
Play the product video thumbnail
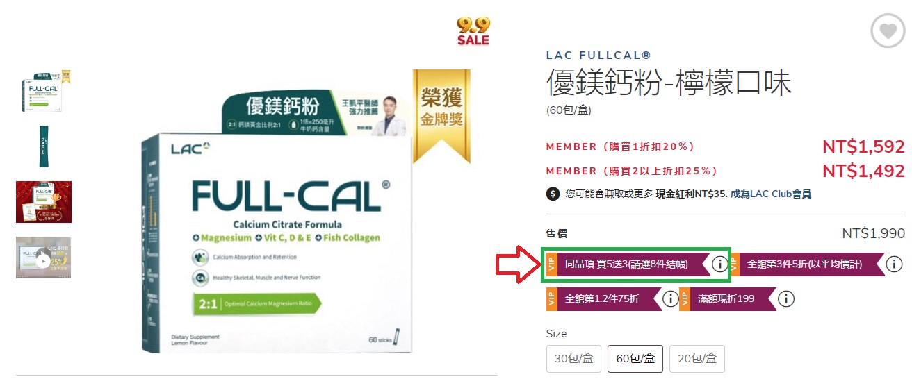(x=43, y=258)
